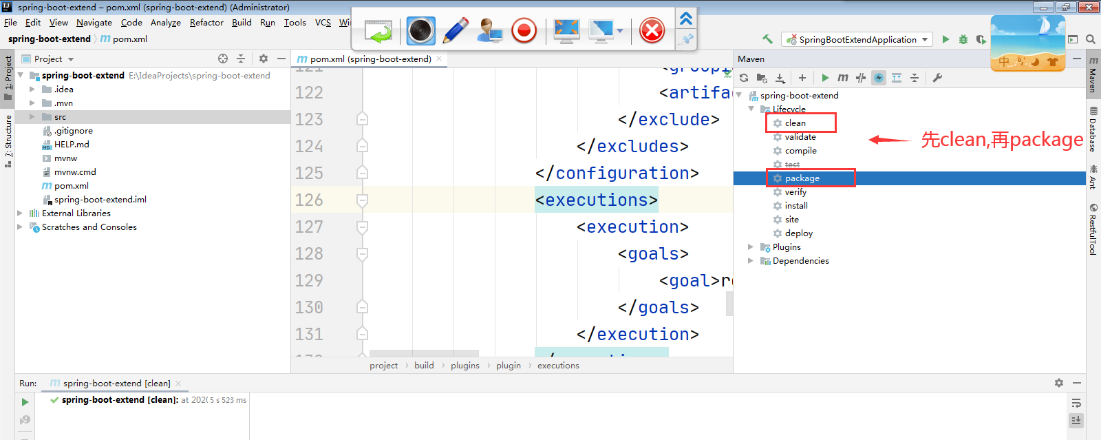This screenshot has height=440, width=1101.
Task: Click Execute Maven Goal 'm' icon
Action: pos(842,78)
